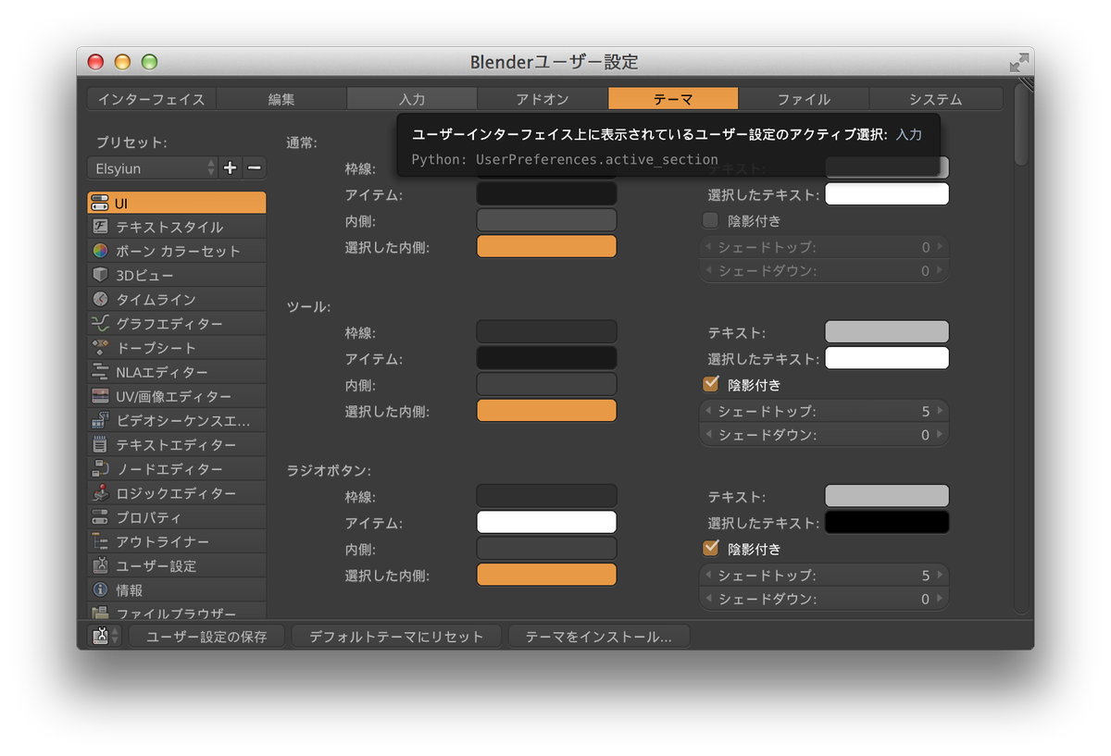The width and height of the screenshot is (1111, 756).
Task: Open ファイルブラウザー folder icon
Action: click(x=100, y=613)
